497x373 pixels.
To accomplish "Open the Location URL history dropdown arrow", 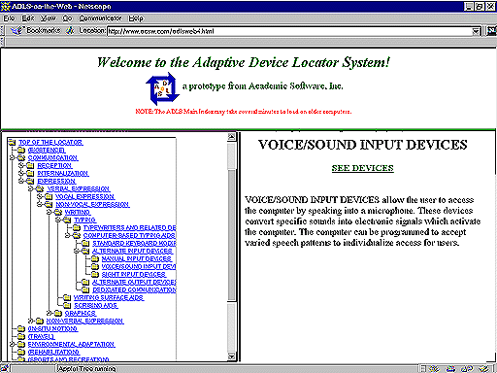I will click(476, 31).
